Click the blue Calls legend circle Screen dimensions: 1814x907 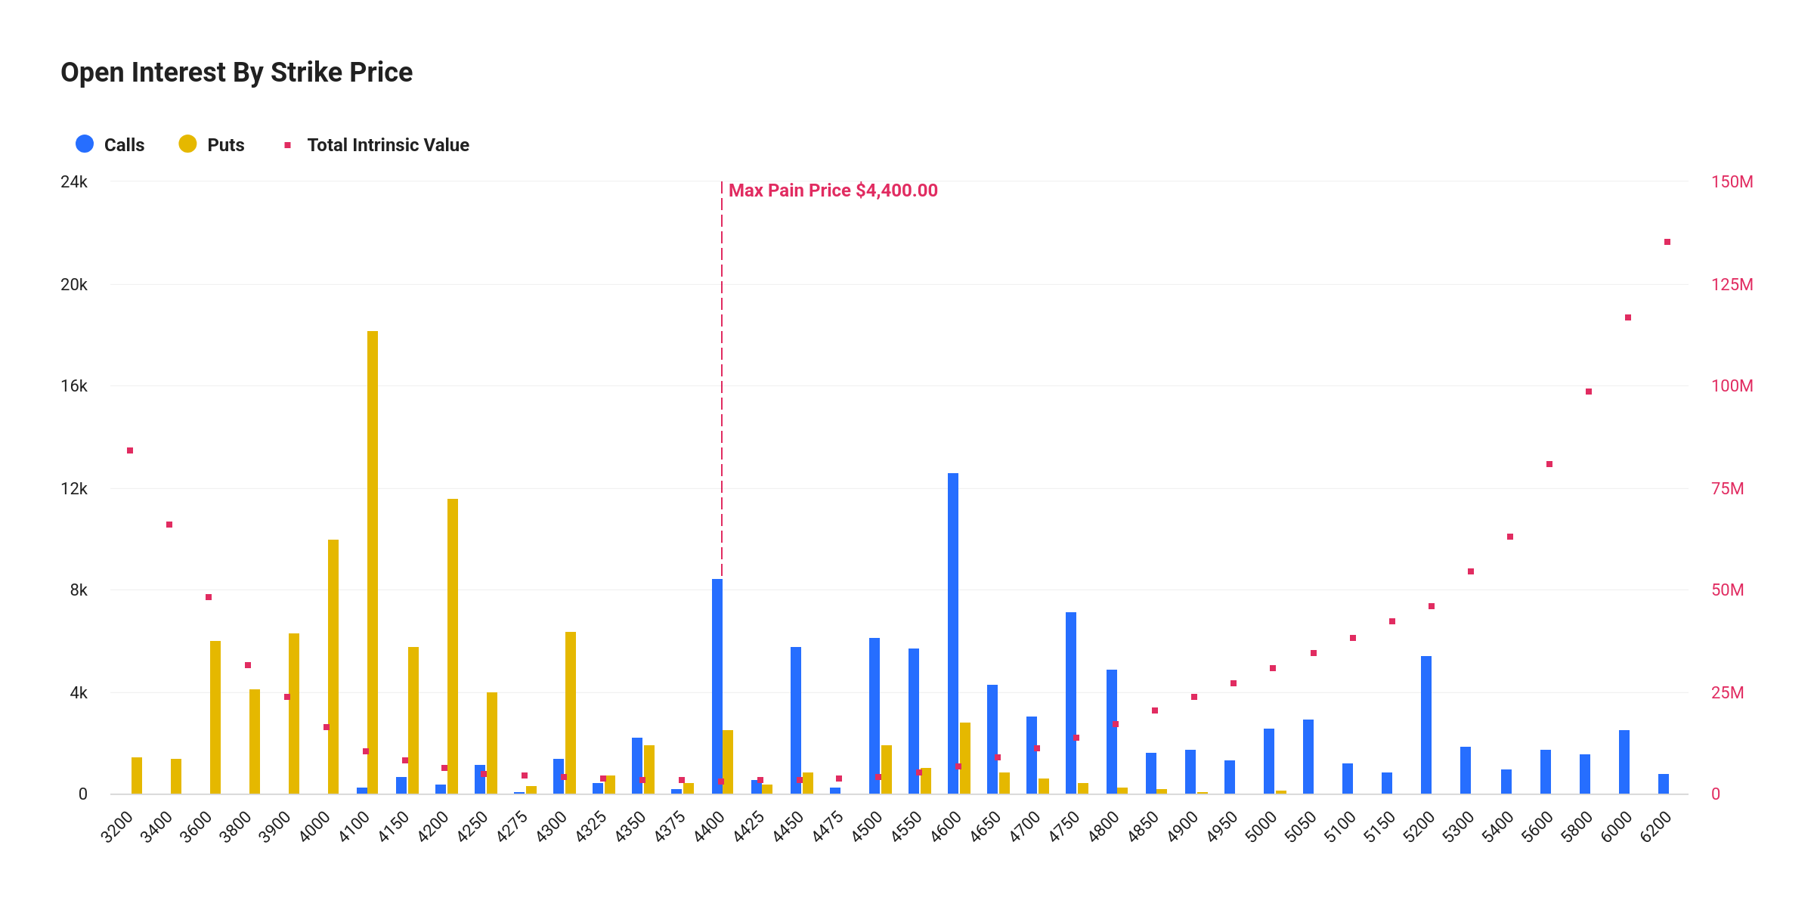[85, 144]
